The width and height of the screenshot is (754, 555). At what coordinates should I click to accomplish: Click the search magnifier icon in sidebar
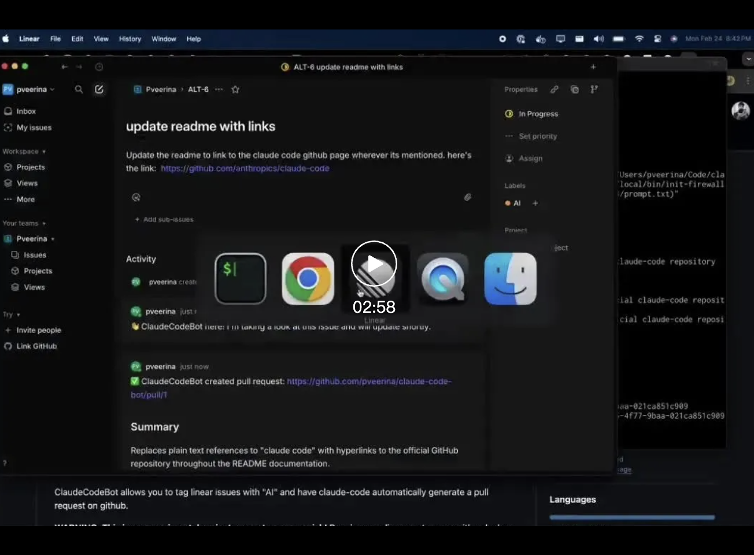point(79,90)
